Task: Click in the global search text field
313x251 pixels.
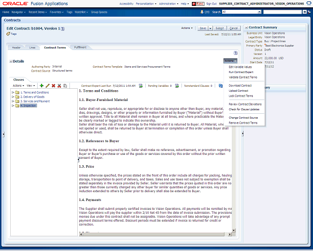Action: coord(282,12)
